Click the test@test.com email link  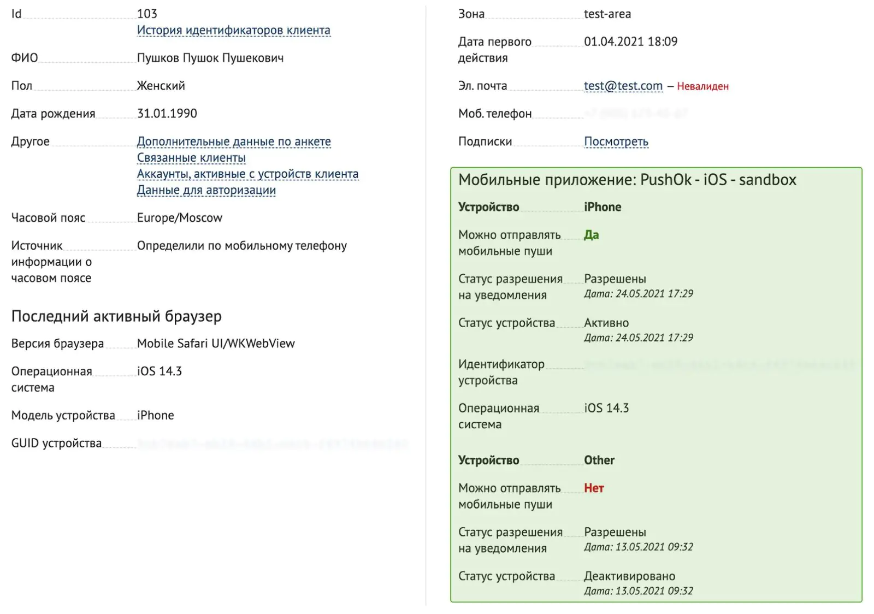[x=623, y=86]
